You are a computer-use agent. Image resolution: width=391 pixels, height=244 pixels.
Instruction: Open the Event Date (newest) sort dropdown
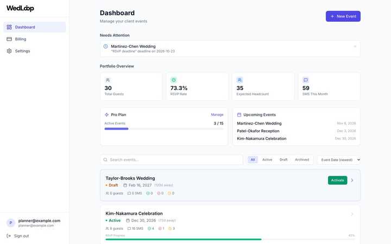[339, 160]
